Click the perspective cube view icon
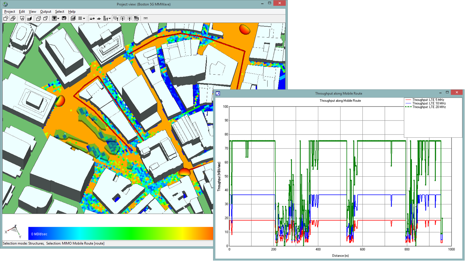Image resolution: width=468 pixels, height=263 pixels. coord(46,18)
